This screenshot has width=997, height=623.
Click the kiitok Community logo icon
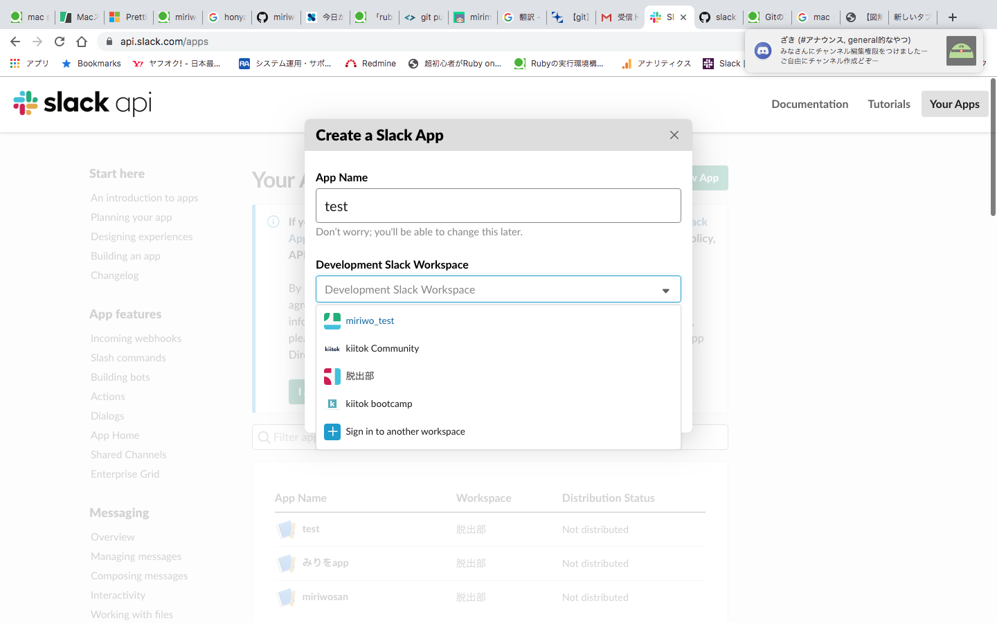coord(332,348)
